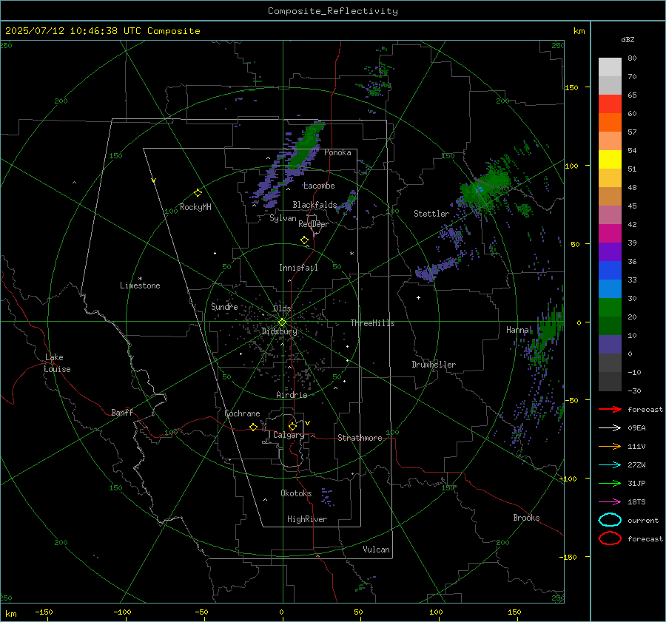The image size is (666, 622).
Task: Click the HighRiver town label
Action: (x=306, y=519)
